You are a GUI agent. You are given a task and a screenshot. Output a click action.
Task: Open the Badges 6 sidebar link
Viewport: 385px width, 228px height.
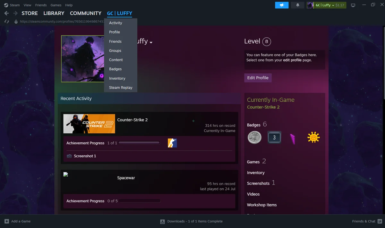click(x=257, y=125)
